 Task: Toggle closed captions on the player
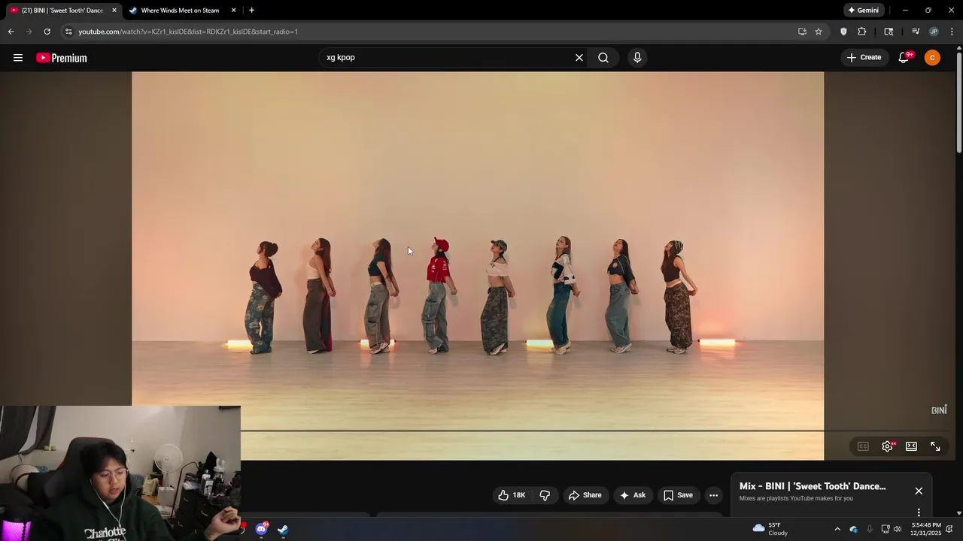pyautogui.click(x=863, y=446)
